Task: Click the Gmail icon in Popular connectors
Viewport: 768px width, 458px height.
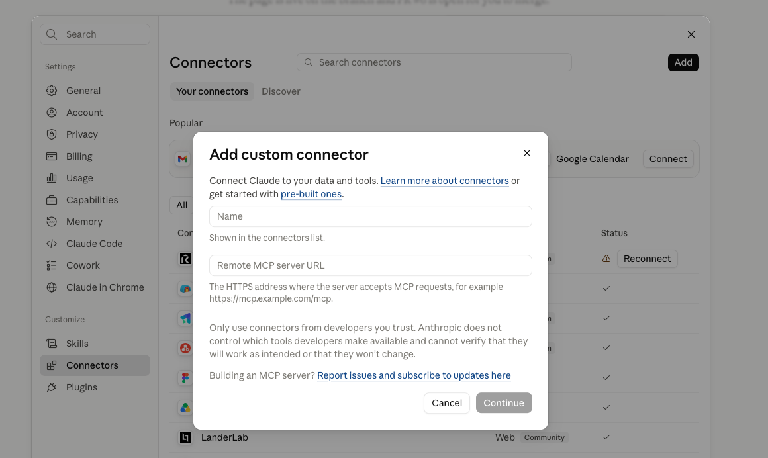Action: 183,159
